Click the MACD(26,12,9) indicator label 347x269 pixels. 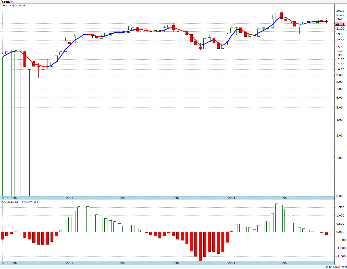click(10, 202)
